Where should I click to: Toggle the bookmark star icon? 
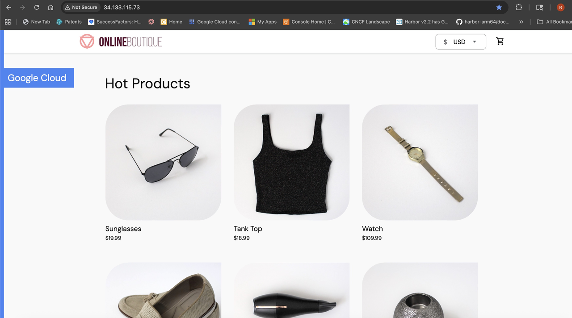tap(499, 8)
